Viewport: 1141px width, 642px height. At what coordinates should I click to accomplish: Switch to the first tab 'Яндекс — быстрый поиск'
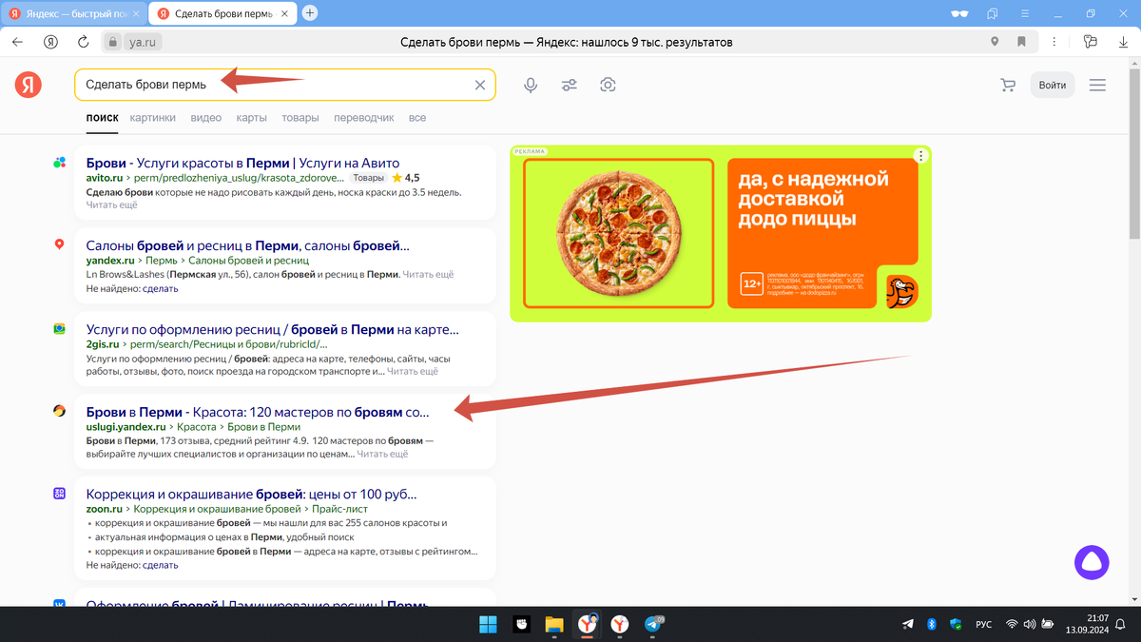tap(73, 13)
